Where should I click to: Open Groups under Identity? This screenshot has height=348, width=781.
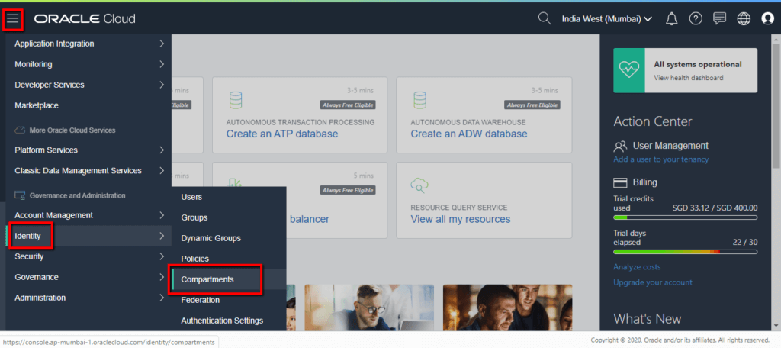pyautogui.click(x=229, y=217)
